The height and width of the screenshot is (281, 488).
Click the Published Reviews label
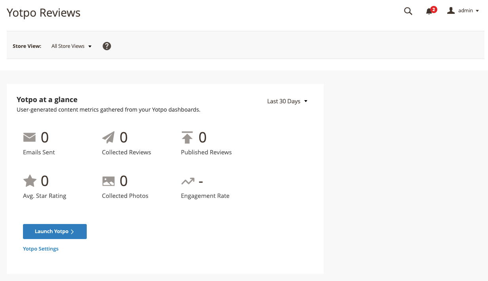click(x=206, y=152)
